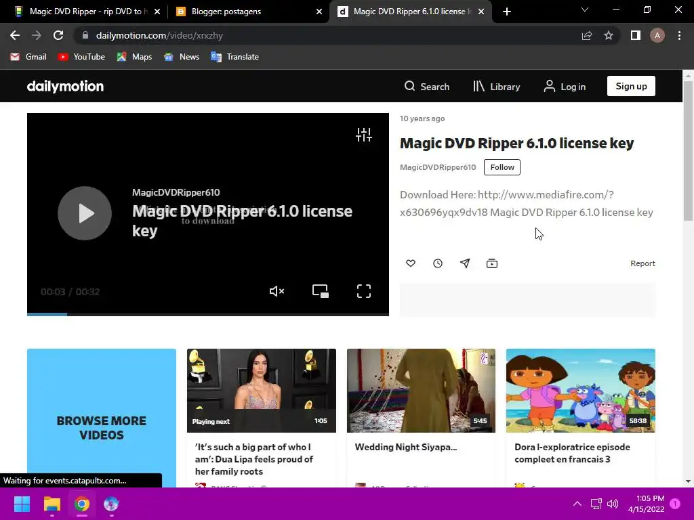Open Maps bookmark

coord(134,57)
